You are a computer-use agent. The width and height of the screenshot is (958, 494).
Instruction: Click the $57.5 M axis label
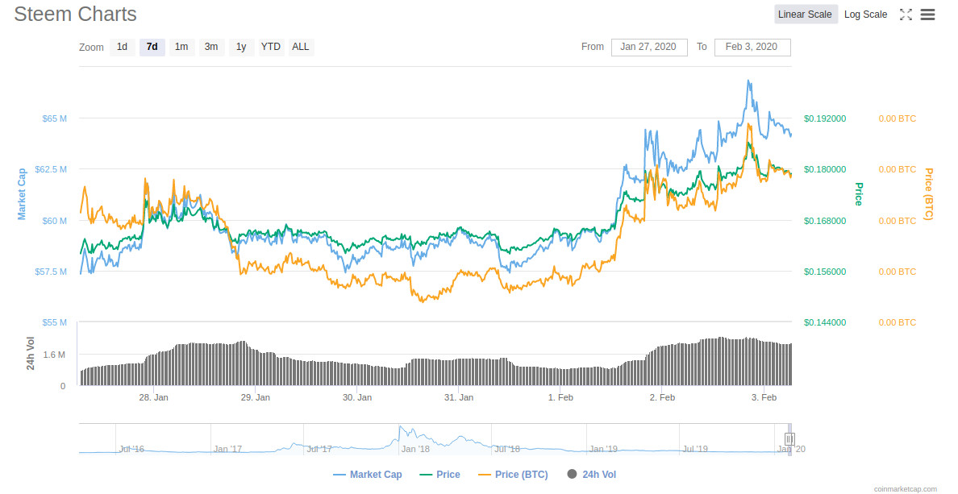pos(51,271)
